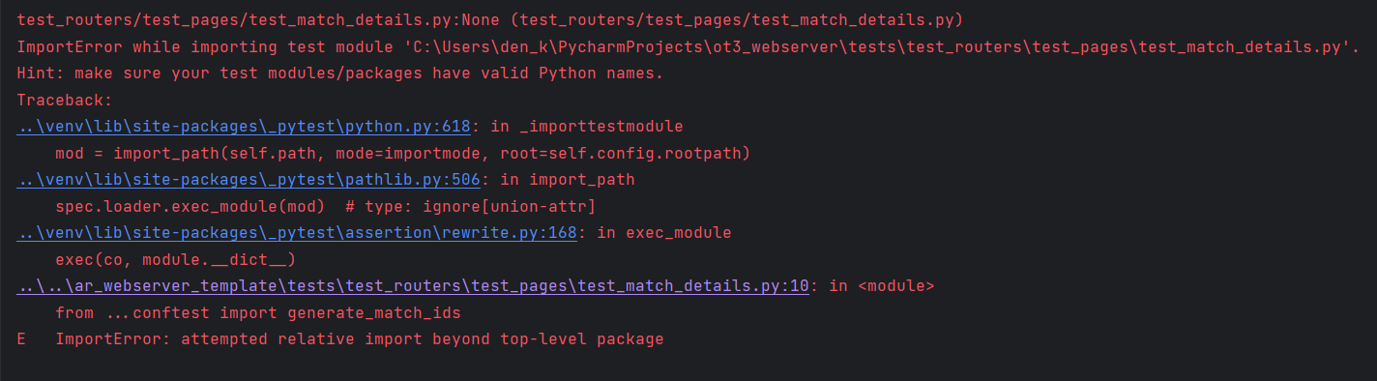The width and height of the screenshot is (1377, 381).
Task: Click the 'from ...conftest import generate_match_ids' line
Action: [258, 313]
